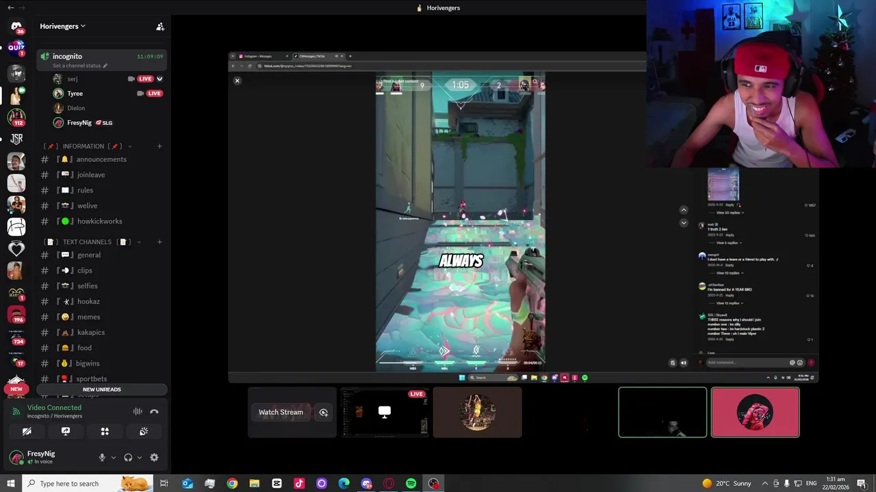Deafen with the headphones button
The width and height of the screenshot is (876, 492).
[128, 457]
